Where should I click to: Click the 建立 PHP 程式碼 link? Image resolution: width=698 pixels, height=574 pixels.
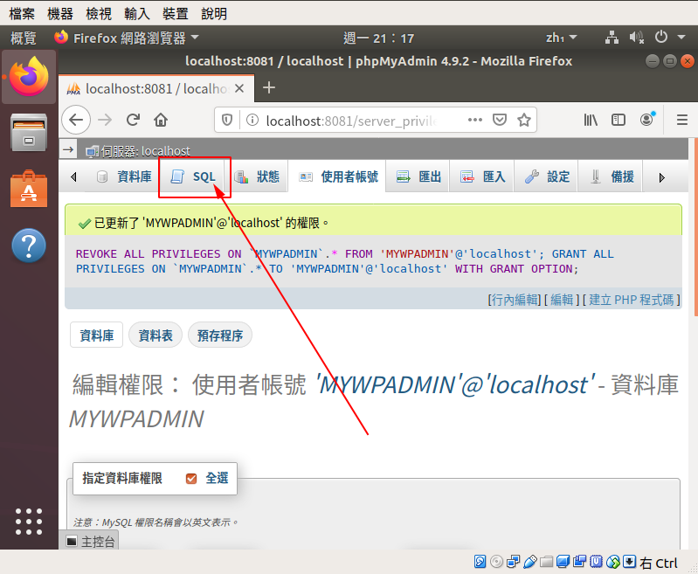pos(632,300)
